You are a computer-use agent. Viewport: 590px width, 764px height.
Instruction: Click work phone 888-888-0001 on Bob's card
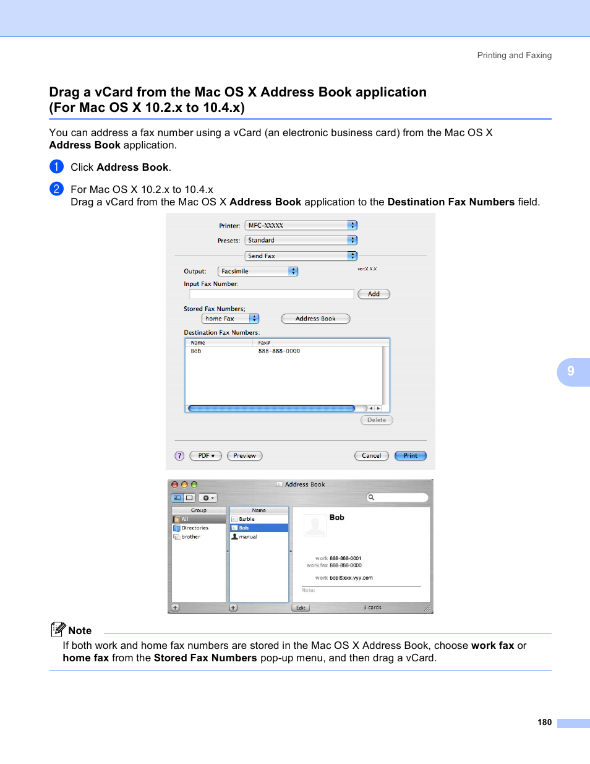[346, 558]
